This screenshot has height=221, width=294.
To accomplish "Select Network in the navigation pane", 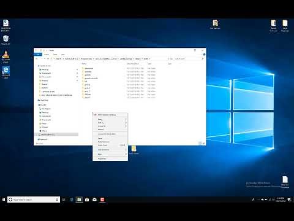I will (43, 139).
